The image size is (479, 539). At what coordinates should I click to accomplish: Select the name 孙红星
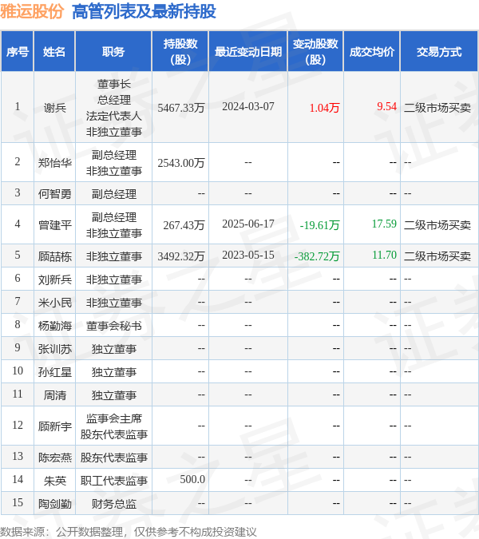click(x=54, y=372)
